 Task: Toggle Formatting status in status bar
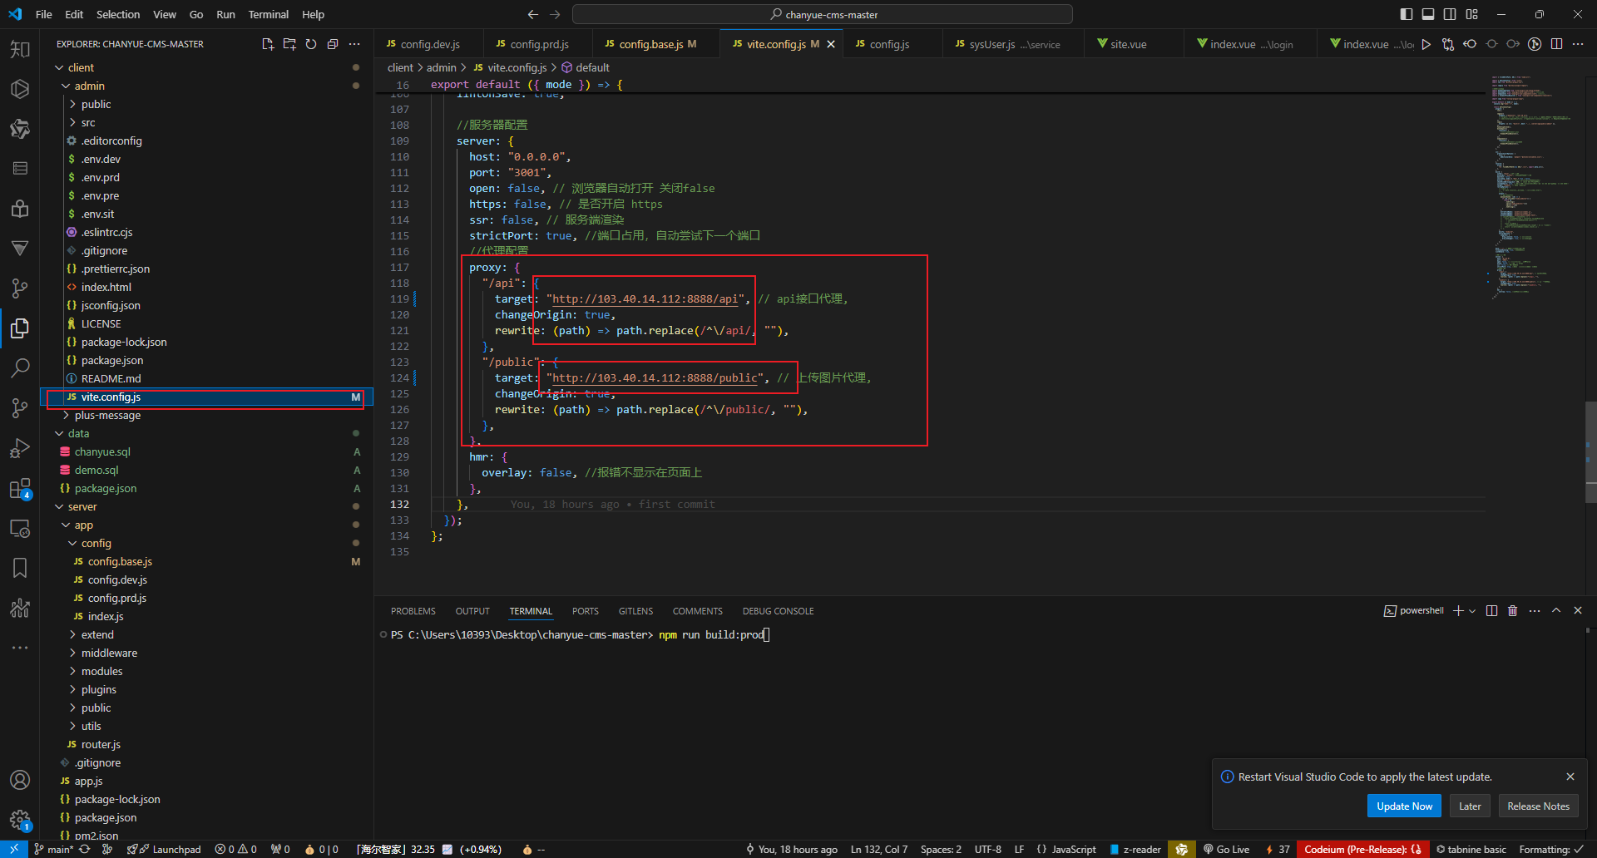[x=1551, y=849]
